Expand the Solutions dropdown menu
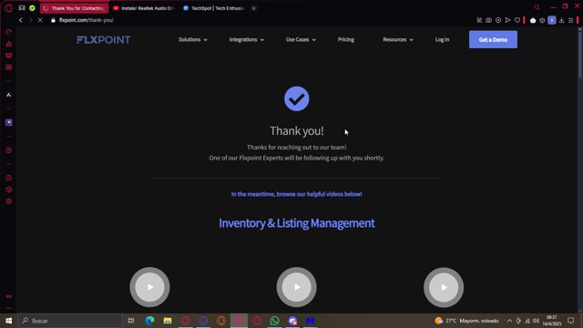 (192, 39)
